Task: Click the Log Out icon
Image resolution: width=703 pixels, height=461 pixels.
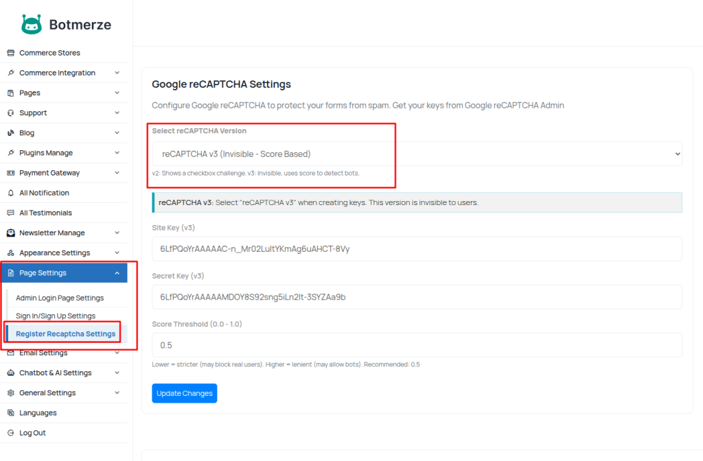Action: [11, 434]
